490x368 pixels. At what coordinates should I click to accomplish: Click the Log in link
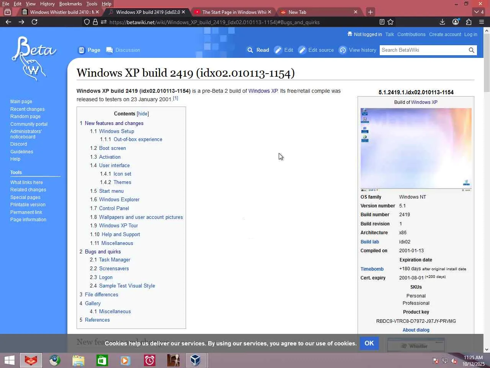[x=471, y=34]
